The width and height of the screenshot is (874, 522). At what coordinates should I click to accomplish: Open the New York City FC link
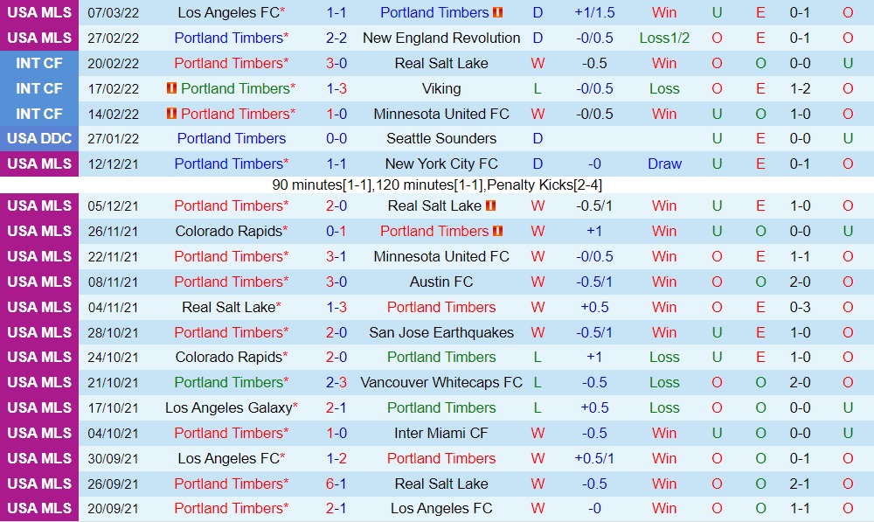pyautogui.click(x=441, y=164)
